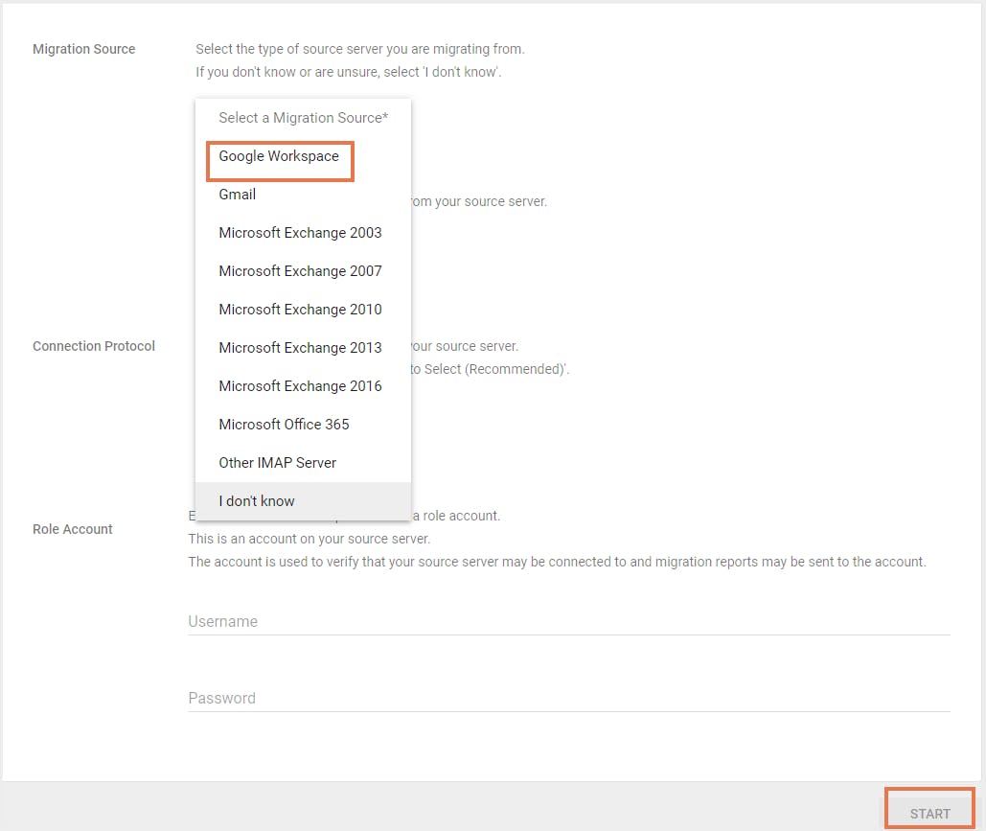986x831 pixels.
Task: Choose the "I don't know" option
Action: click(x=257, y=501)
